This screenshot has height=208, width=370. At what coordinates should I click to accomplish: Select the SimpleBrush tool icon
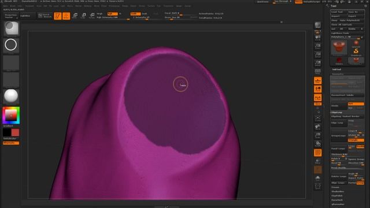tap(356, 51)
